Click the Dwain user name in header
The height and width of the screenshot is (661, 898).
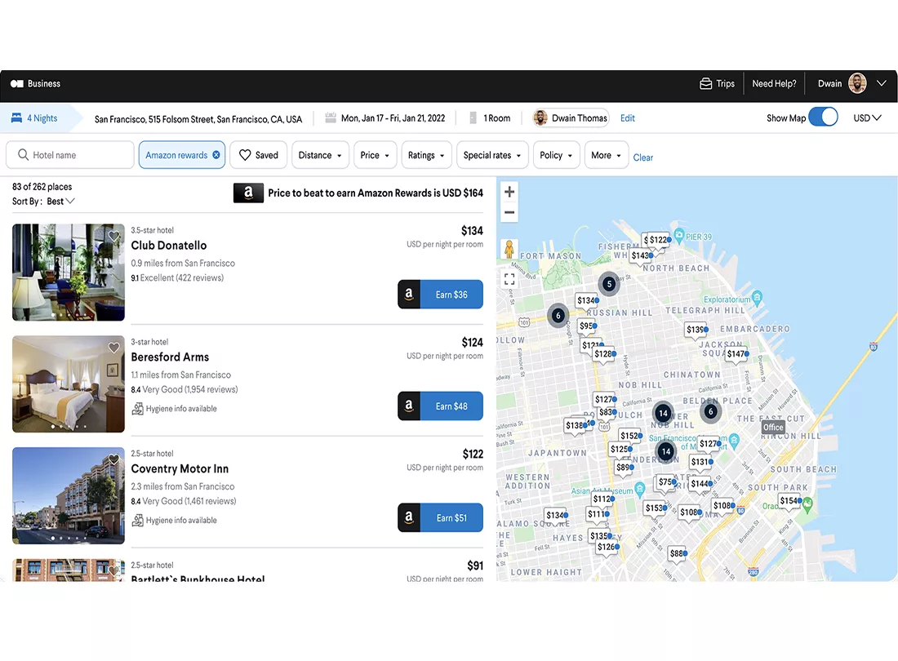click(829, 83)
